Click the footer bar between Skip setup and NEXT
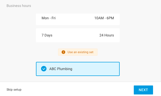Screen dimensions: 161x96 (x=78, y=89)
